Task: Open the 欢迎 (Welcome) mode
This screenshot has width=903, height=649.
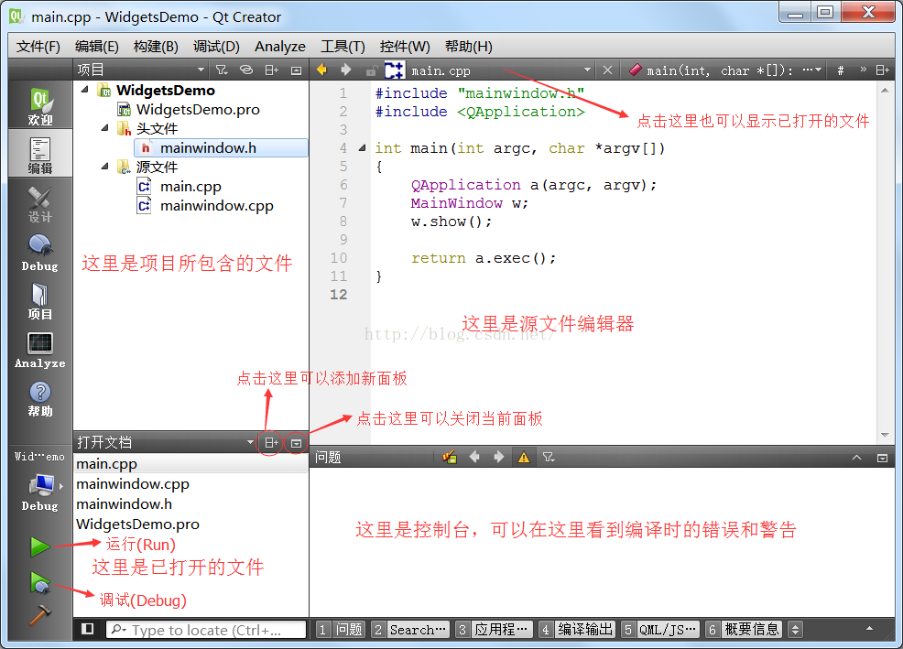Action: [x=39, y=107]
